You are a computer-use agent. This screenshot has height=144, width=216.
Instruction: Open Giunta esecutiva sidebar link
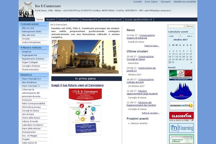tap(30, 69)
